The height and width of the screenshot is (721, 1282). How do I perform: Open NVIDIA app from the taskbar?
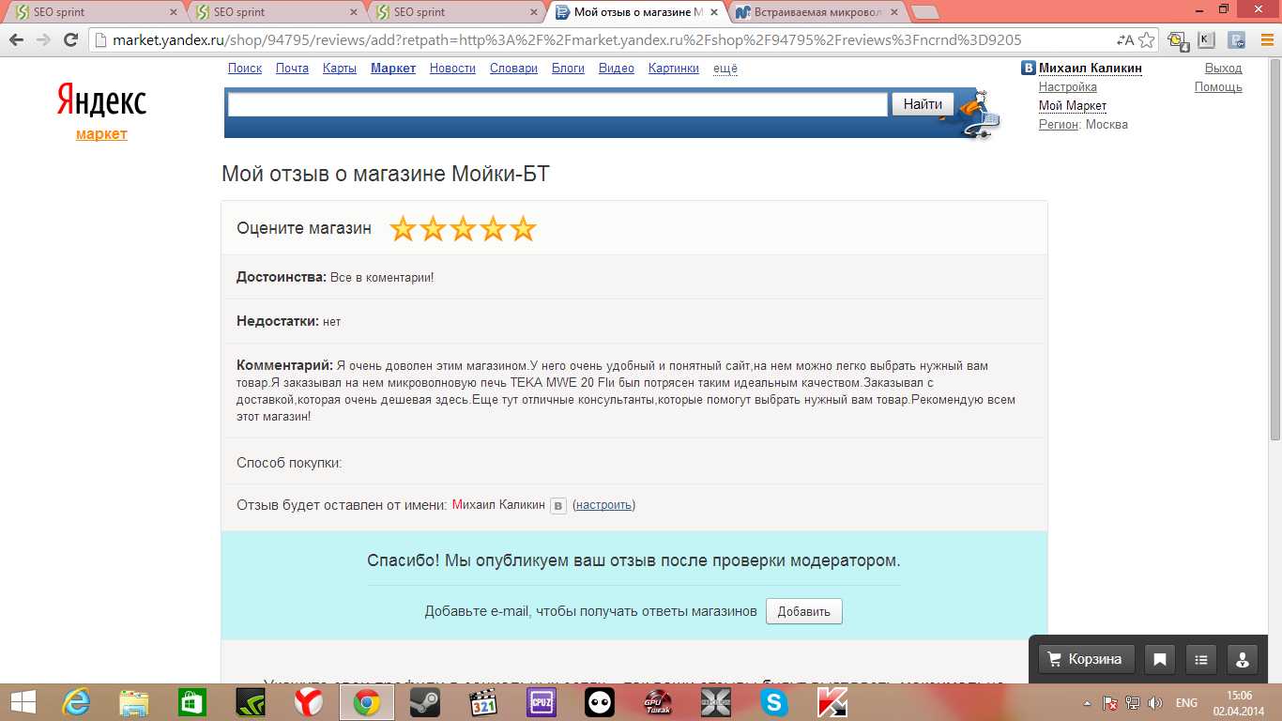coord(251,702)
